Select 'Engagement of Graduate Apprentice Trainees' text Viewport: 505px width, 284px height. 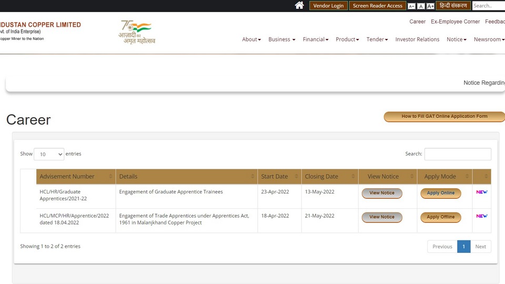click(x=170, y=191)
